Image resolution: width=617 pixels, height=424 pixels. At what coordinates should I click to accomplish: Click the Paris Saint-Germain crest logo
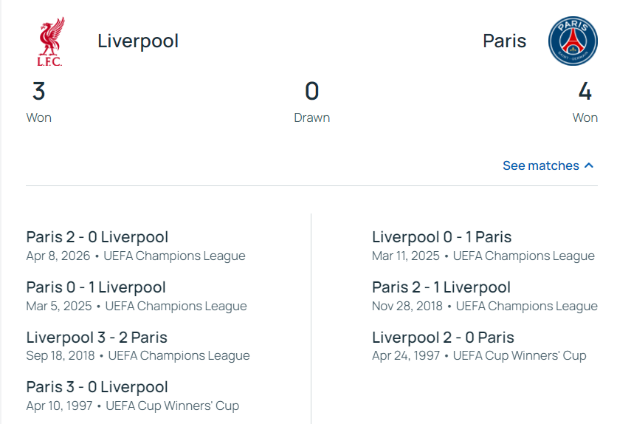pyautogui.click(x=572, y=41)
